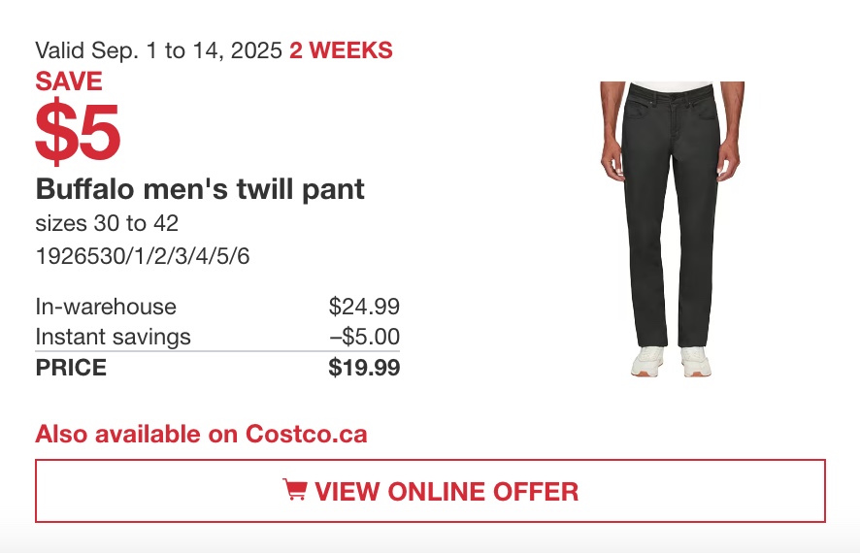
Task: Click the large $5 savings amount
Action: point(78,132)
